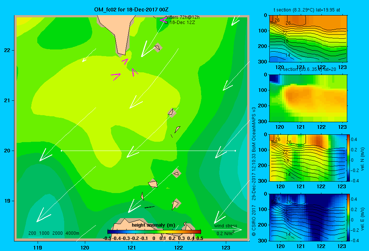Click the "vel. E (m/s)" axis label
369x251 pixels.
click(x=362, y=219)
